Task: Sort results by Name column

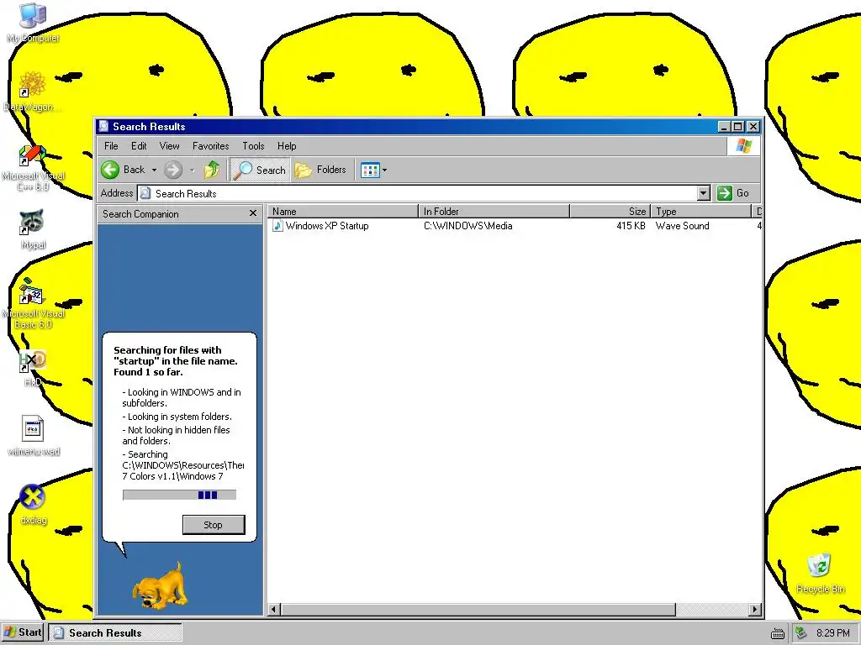Action: [x=343, y=211]
